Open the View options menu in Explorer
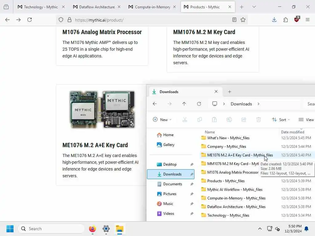Screen dimensions: 315x236 306,120
